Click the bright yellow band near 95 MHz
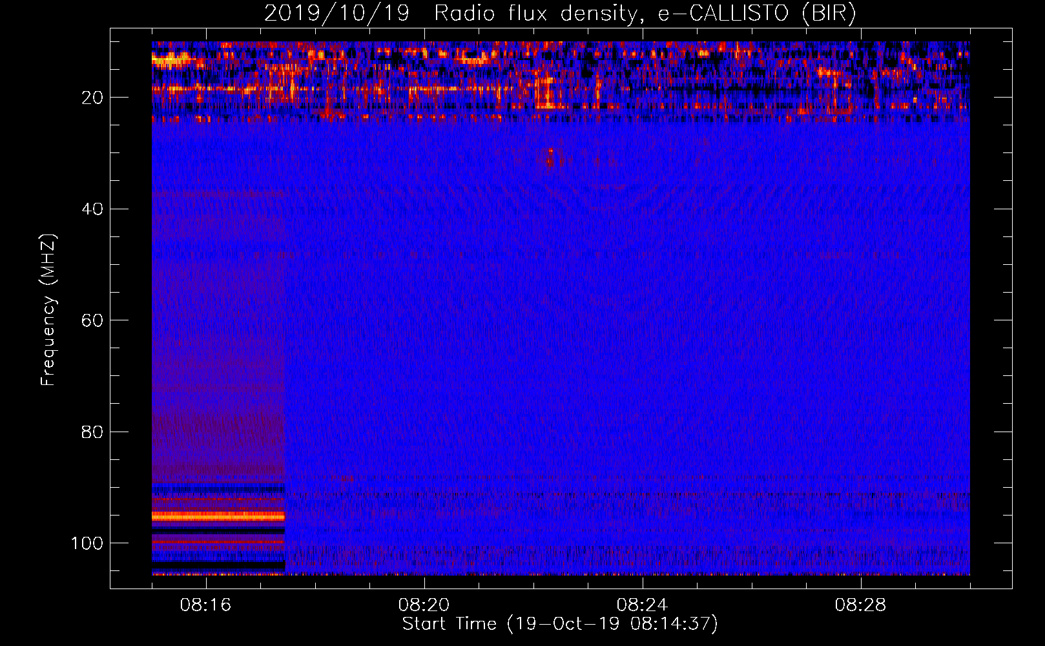The image size is (1045, 646). 218,516
